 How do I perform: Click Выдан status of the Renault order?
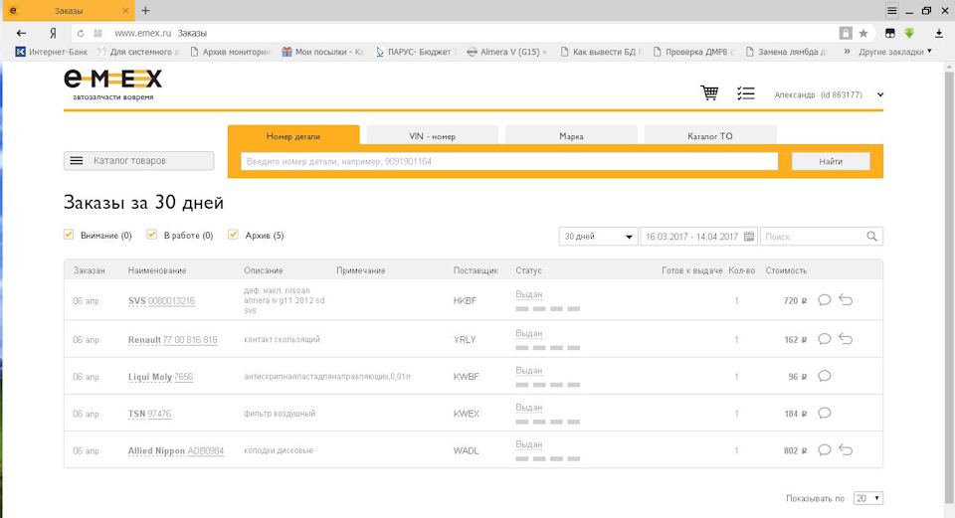528,333
